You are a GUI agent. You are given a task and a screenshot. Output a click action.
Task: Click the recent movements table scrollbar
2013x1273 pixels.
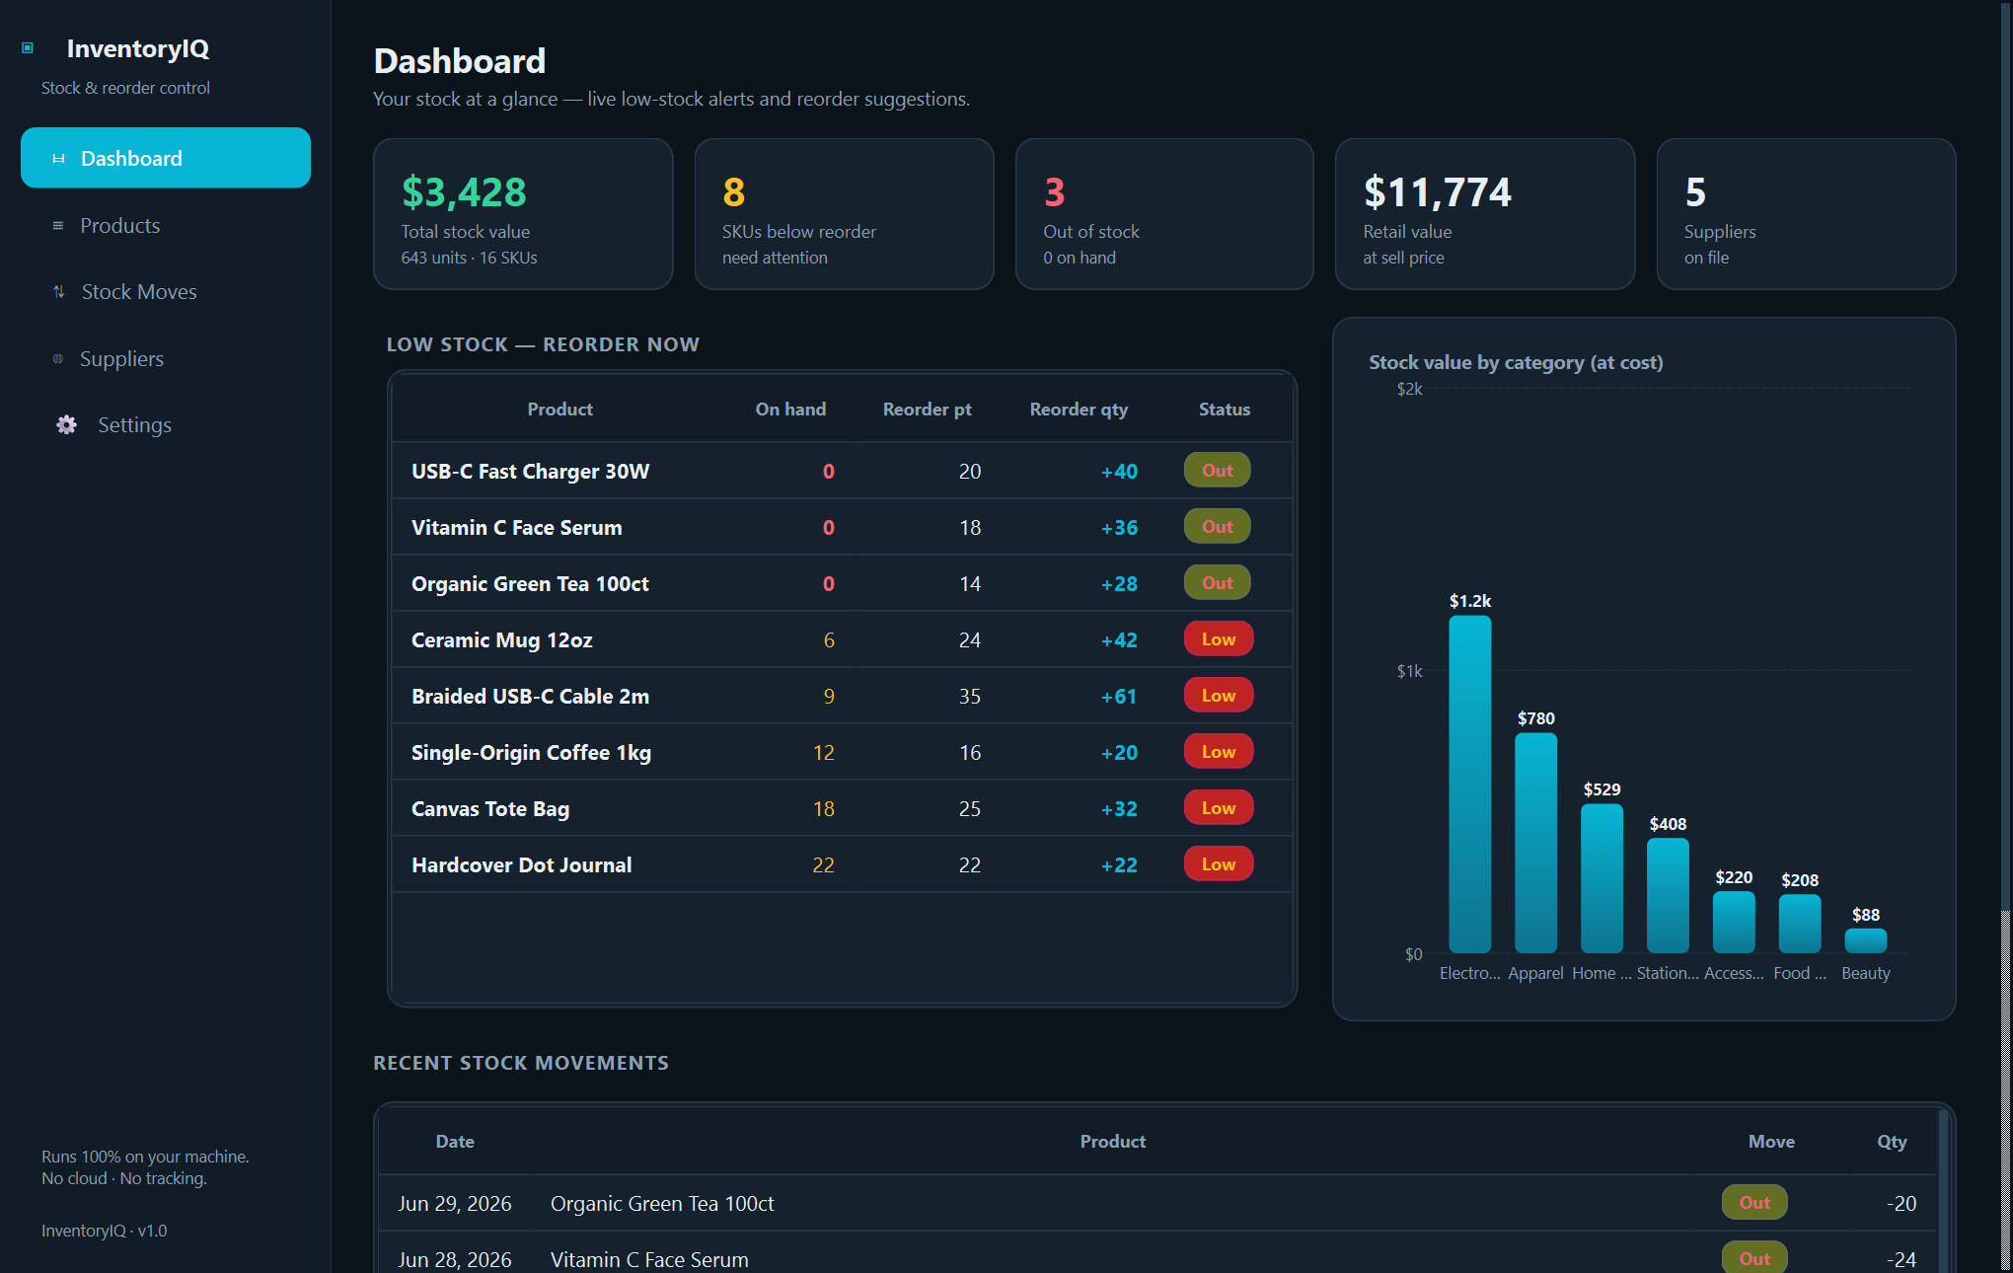(1943, 1191)
